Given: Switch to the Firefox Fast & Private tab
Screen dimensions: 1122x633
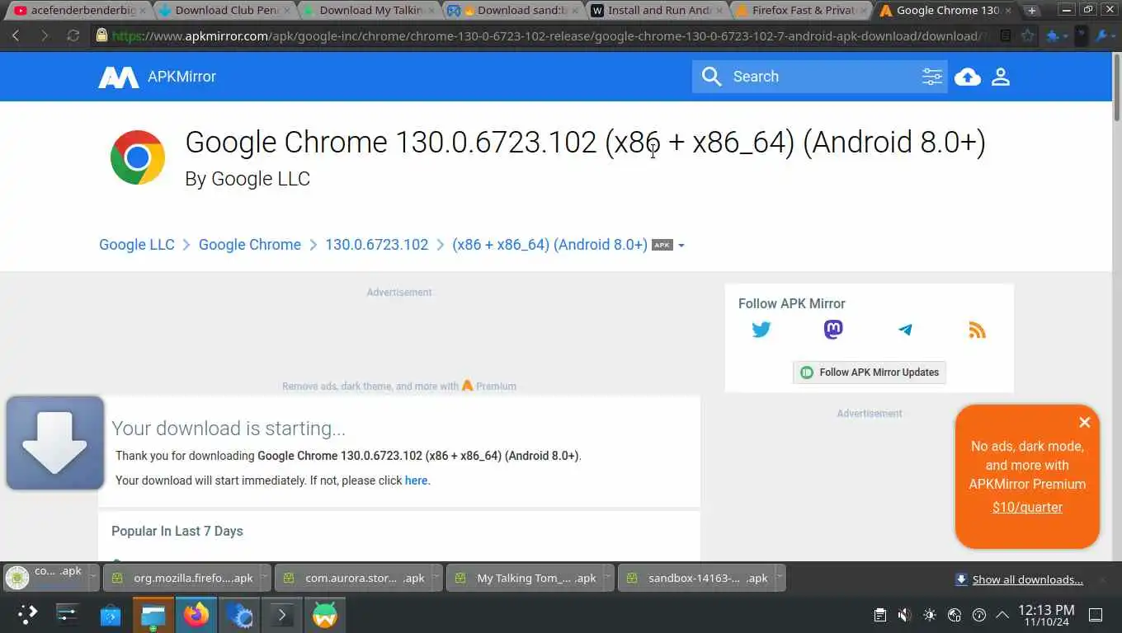Looking at the screenshot, I should (x=802, y=11).
